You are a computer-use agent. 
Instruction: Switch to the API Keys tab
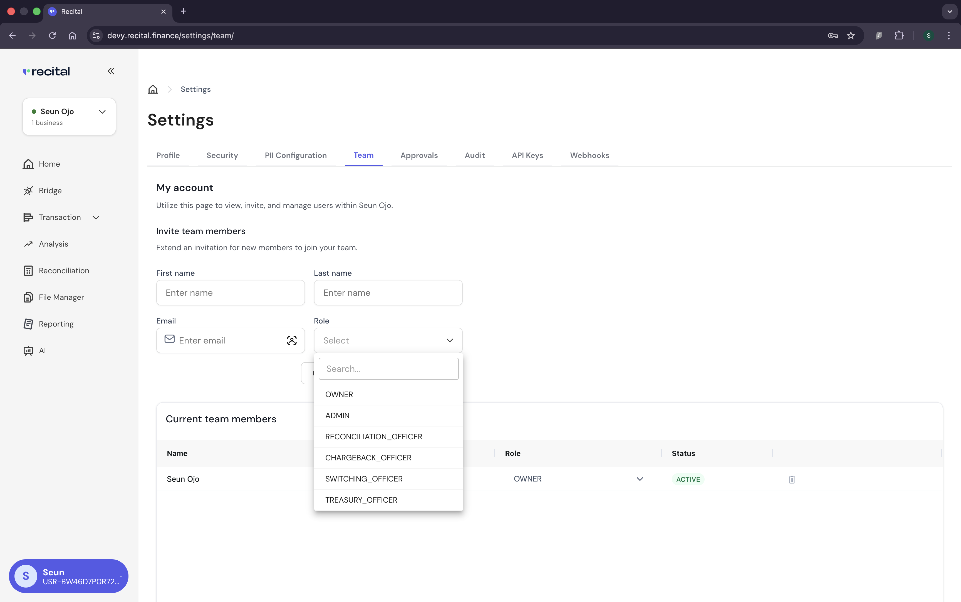[x=527, y=155]
